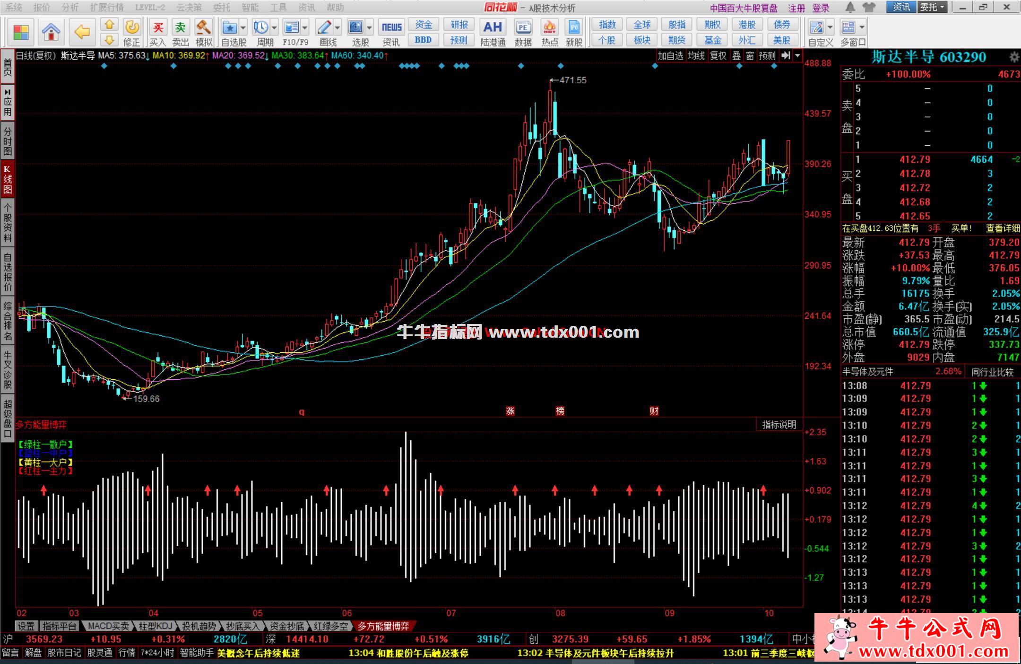Screen dimensions: 1021x664
Task: Expand the 画线 dropdown arrow
Action: click(x=337, y=28)
